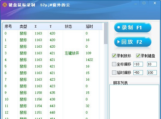The height and width of the screenshot is (119, 161).
Task: Click the 状态 column header
Action: [x=73, y=27]
